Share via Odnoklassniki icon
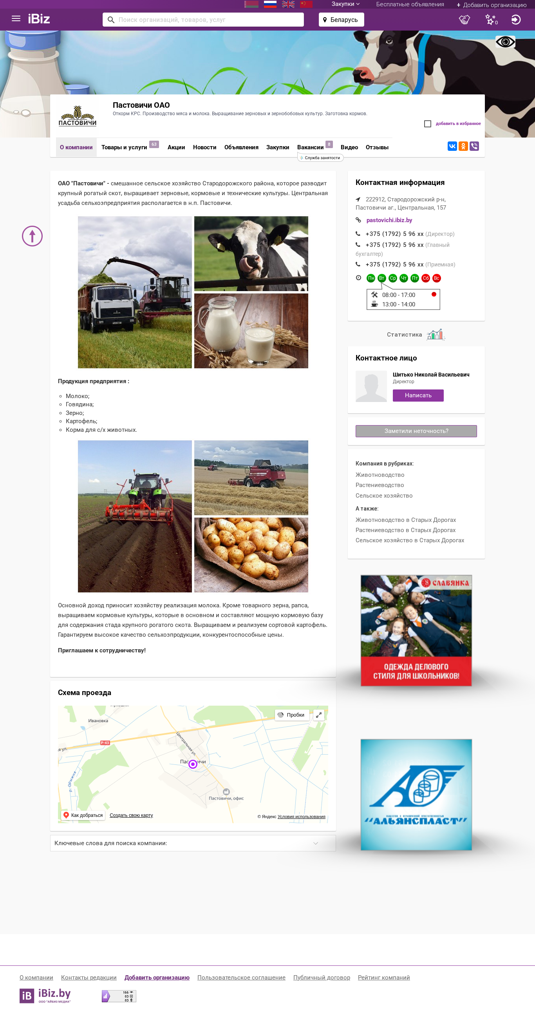This screenshot has height=1014, width=535. coord(463,146)
